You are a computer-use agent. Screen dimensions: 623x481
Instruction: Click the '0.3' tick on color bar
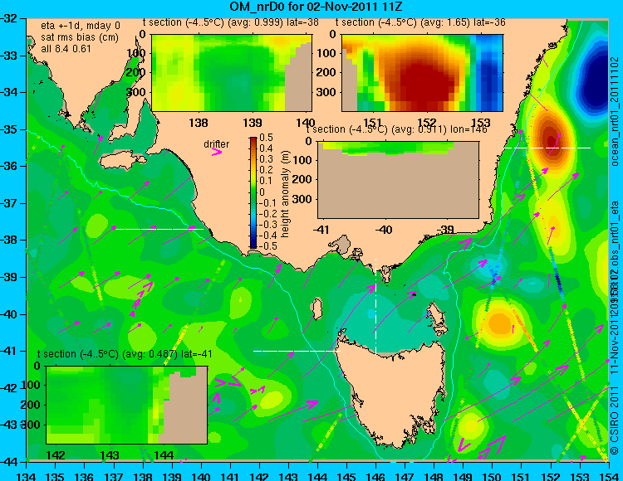266,159
